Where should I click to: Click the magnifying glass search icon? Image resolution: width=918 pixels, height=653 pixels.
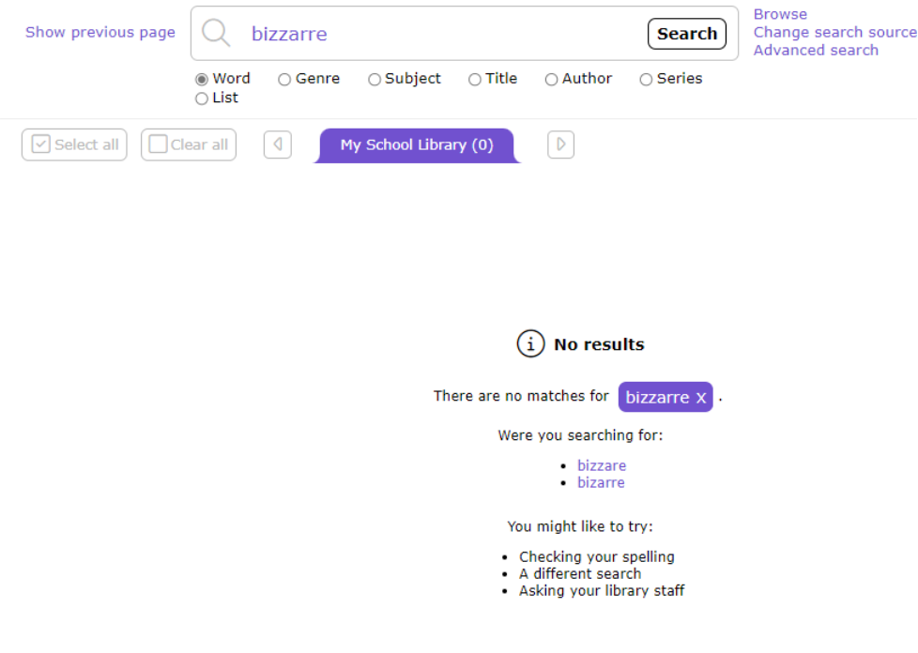[216, 33]
